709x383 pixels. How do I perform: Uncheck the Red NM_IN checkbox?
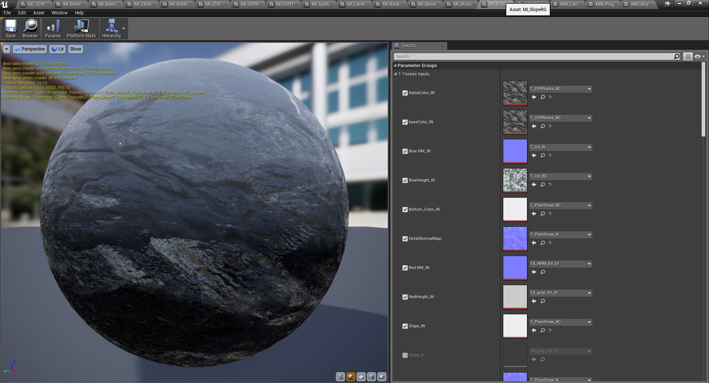tap(405, 268)
